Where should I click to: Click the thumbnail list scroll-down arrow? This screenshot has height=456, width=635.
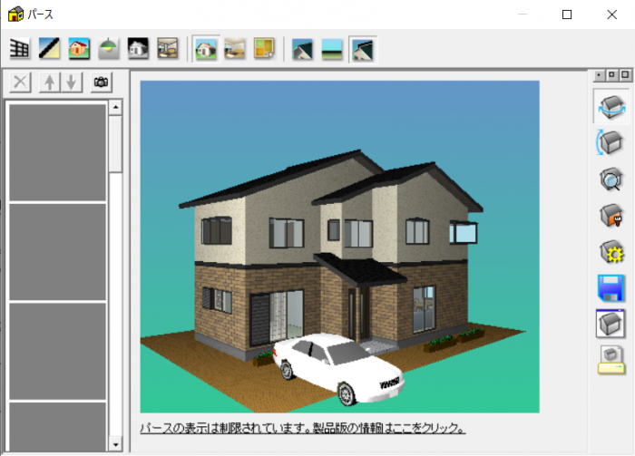[x=115, y=444]
